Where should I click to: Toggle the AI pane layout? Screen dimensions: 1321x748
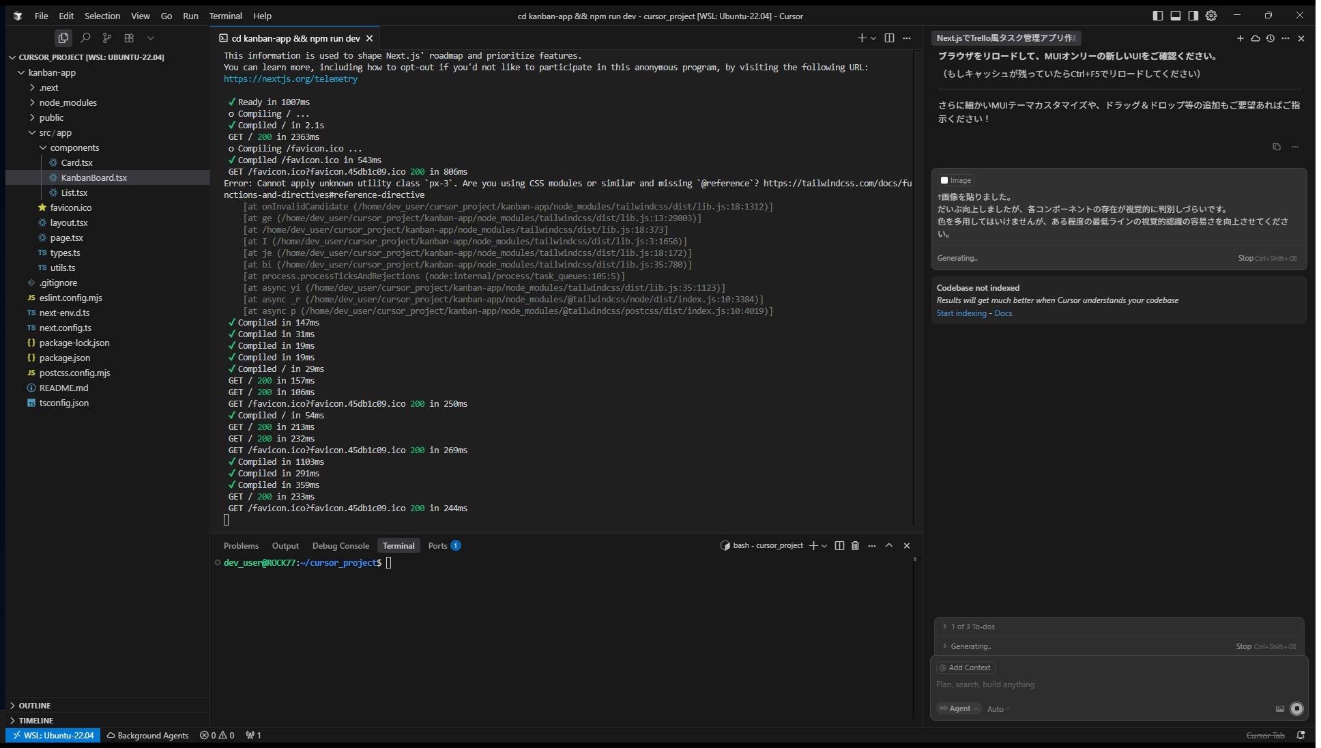pos(1193,16)
